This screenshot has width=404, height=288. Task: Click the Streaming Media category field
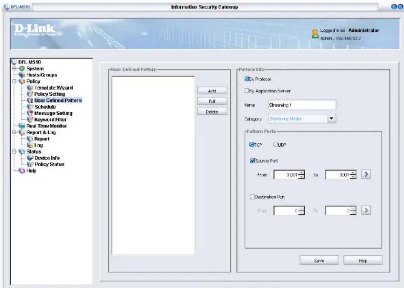point(298,119)
